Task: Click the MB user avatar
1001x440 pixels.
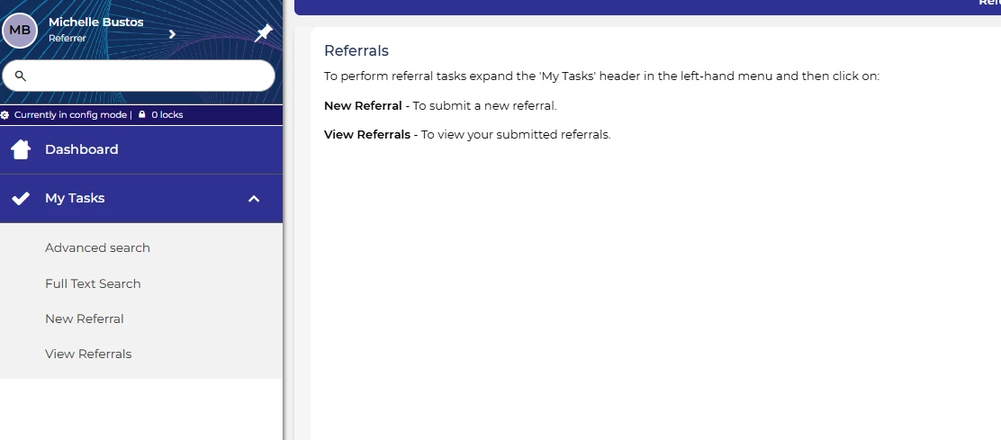Action: tap(20, 30)
